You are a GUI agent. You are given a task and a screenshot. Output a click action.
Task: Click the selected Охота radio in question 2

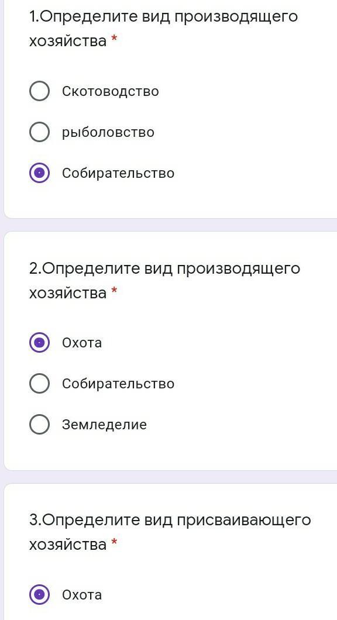pos(40,342)
